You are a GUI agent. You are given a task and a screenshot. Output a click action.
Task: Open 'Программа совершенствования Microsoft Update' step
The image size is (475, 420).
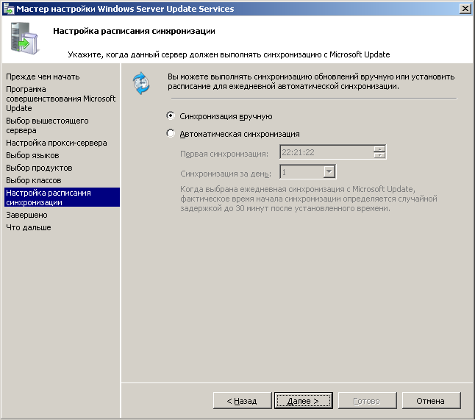tap(60, 99)
